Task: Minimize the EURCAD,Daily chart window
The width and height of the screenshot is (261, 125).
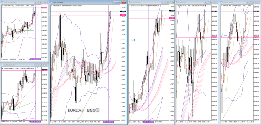Action: click(x=115, y=2)
